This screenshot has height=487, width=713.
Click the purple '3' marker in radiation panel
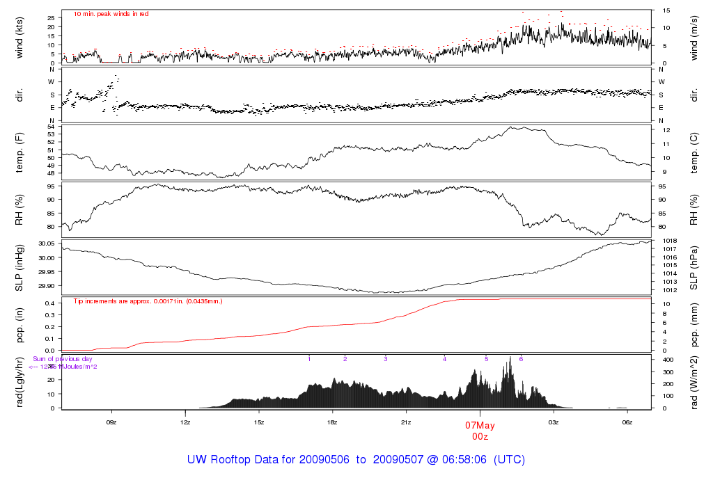pos(386,359)
